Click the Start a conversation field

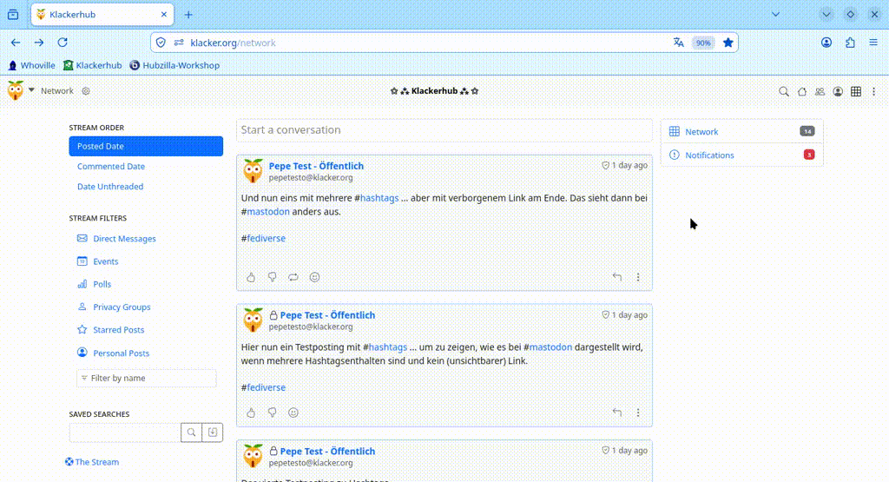tap(444, 130)
